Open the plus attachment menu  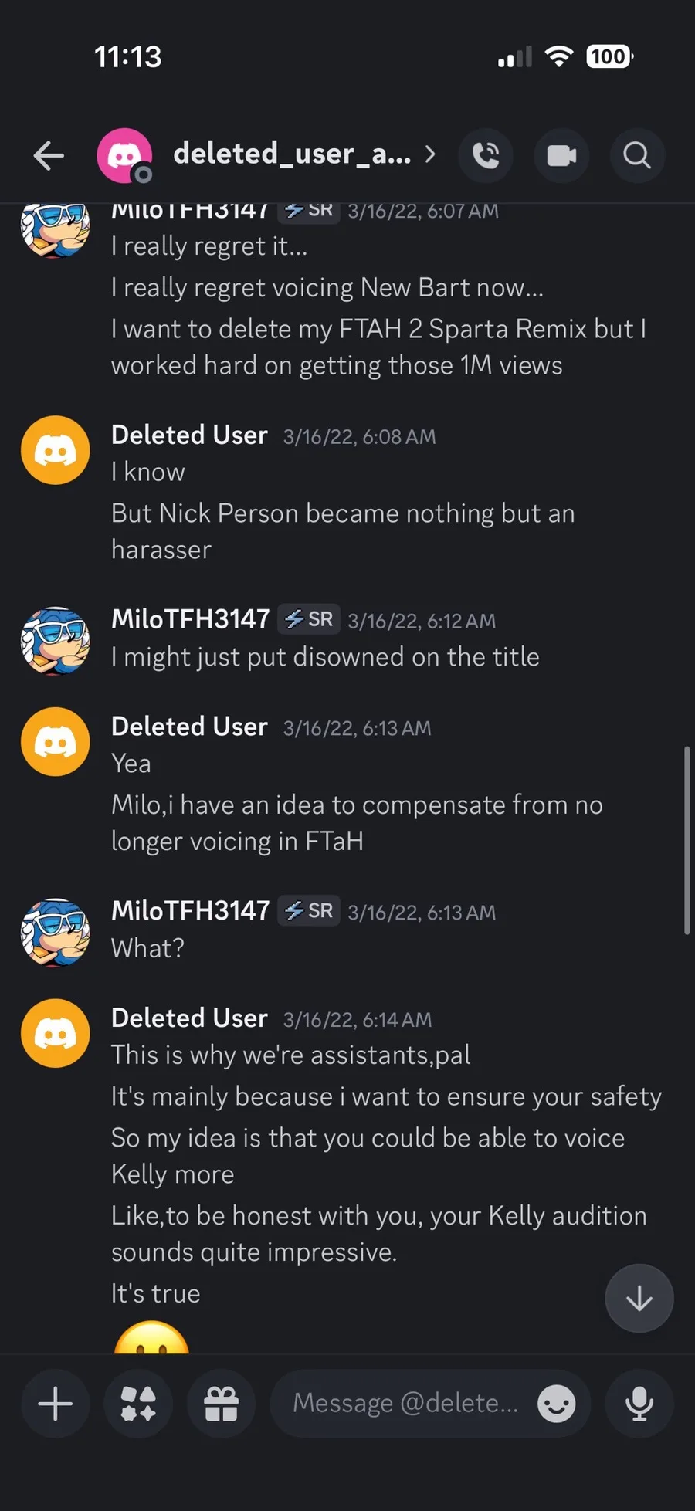click(x=56, y=1403)
